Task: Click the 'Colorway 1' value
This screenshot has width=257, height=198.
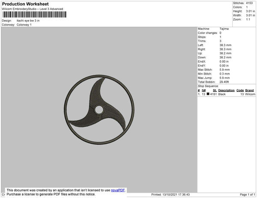Action: [24, 25]
